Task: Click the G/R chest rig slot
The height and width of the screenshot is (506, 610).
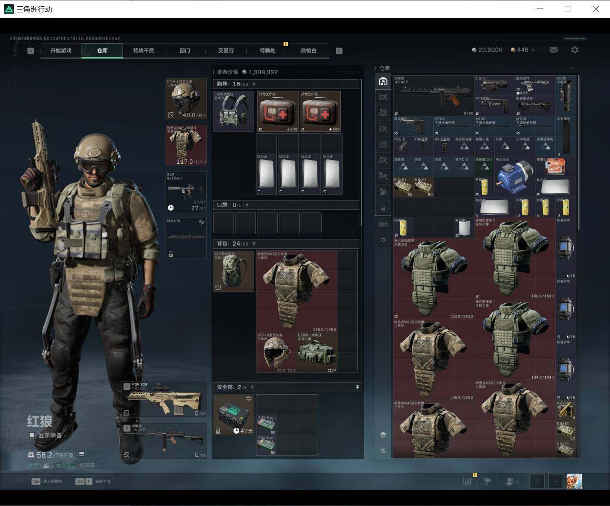Action: coord(234,111)
